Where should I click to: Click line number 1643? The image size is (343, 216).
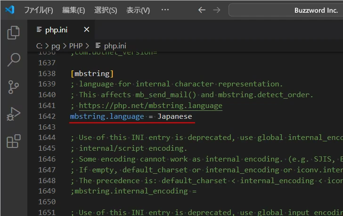[x=47, y=127]
